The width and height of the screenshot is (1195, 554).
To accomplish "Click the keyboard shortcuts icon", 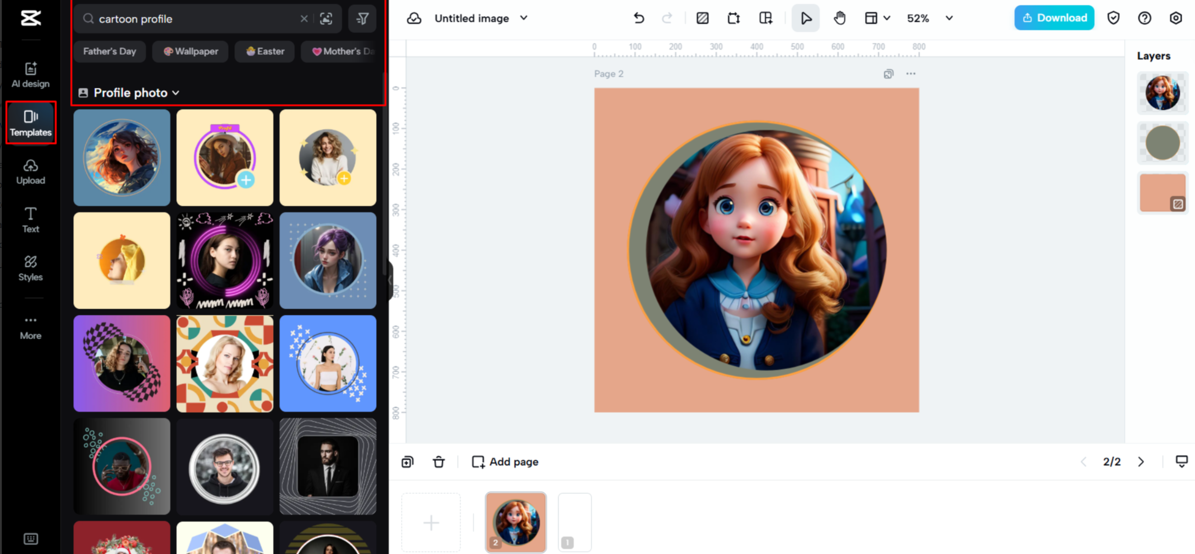I will [x=30, y=539].
